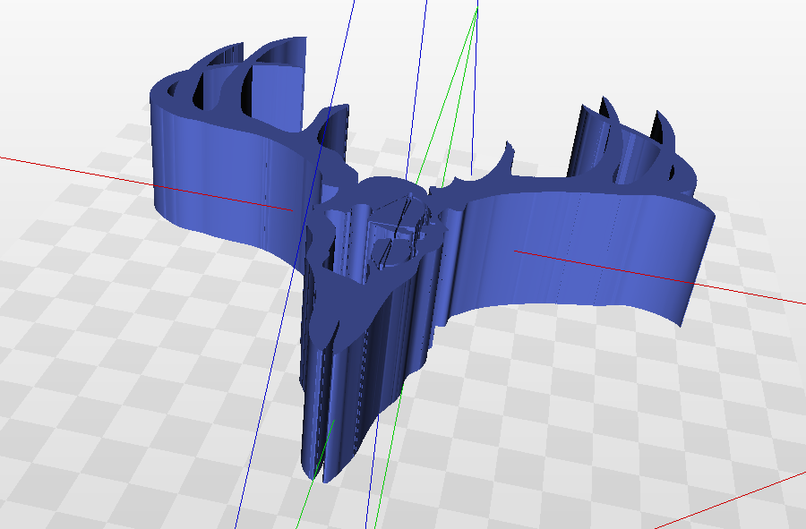The height and width of the screenshot is (529, 806).
Task: Click the middle blue vertical line at top
Action: pyautogui.click(x=417, y=88)
